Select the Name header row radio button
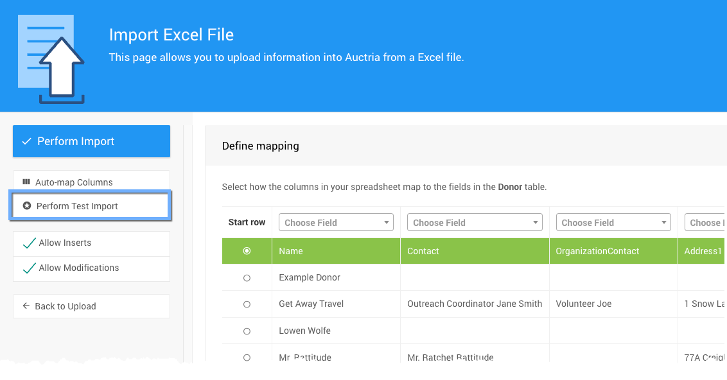This screenshot has width=727, height=380. pyautogui.click(x=247, y=251)
